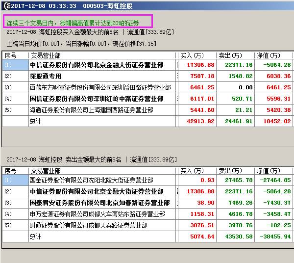Click 卖出(万) header in the top table
The height and width of the screenshot is (263, 294).
pos(230,55)
